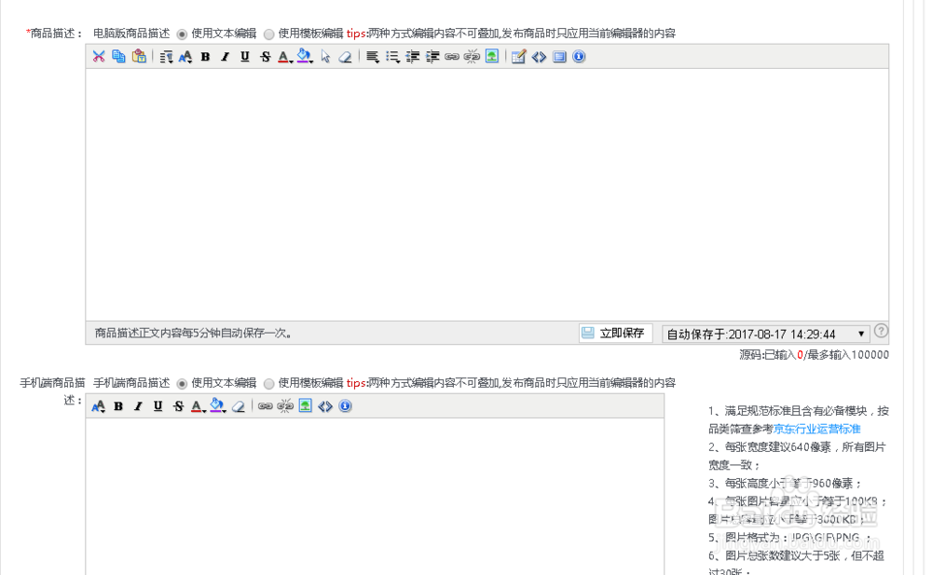Image resolution: width=932 pixels, height=575 pixels.
Task: Click the fullscreen preview icon in desktop toolbar
Action: (559, 57)
